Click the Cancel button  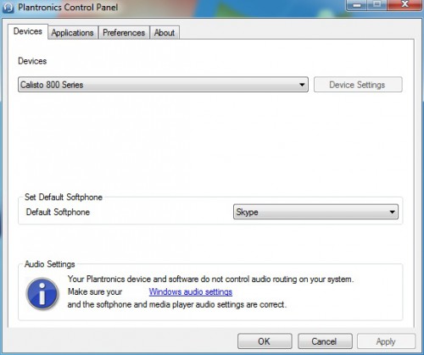(325, 341)
